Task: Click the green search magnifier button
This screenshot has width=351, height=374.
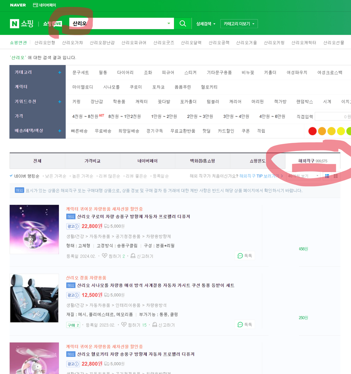Action: point(183,24)
